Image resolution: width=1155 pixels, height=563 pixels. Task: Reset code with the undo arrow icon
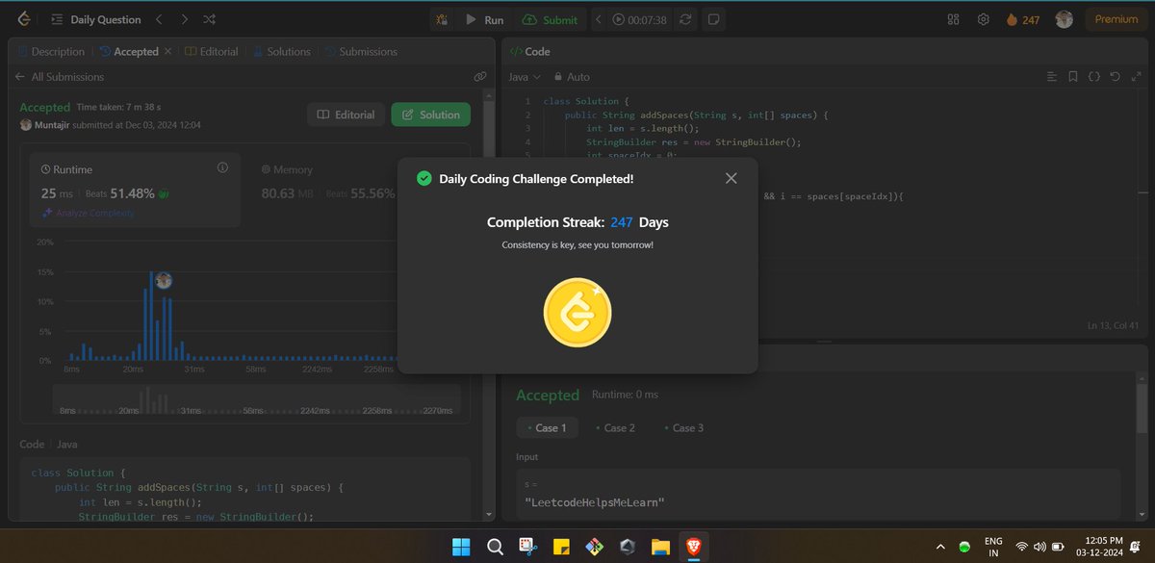[1115, 76]
